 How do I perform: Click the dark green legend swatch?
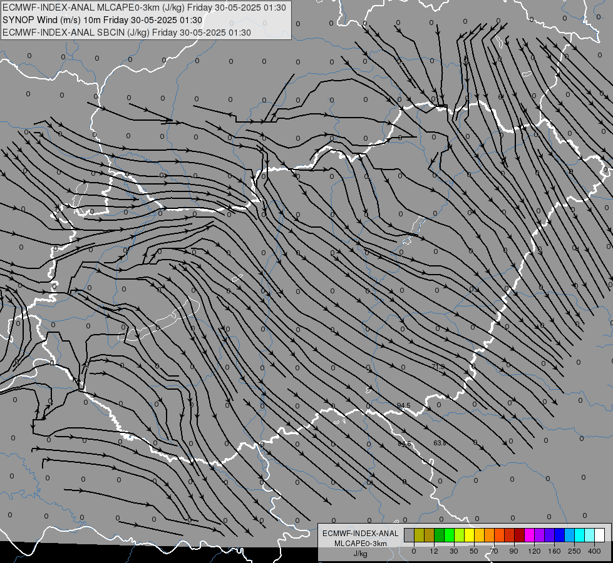tap(440, 535)
